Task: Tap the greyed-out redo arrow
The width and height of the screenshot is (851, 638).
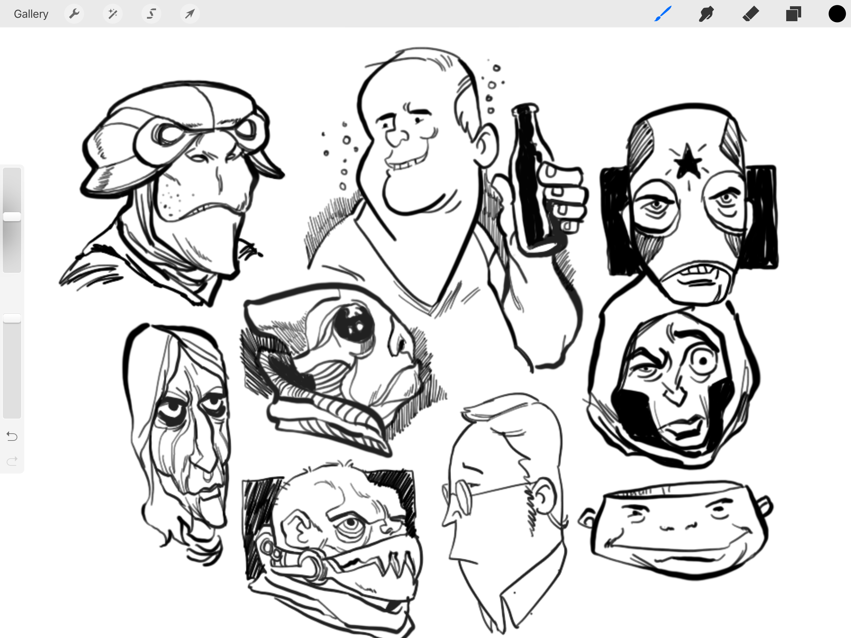Action: click(12, 461)
